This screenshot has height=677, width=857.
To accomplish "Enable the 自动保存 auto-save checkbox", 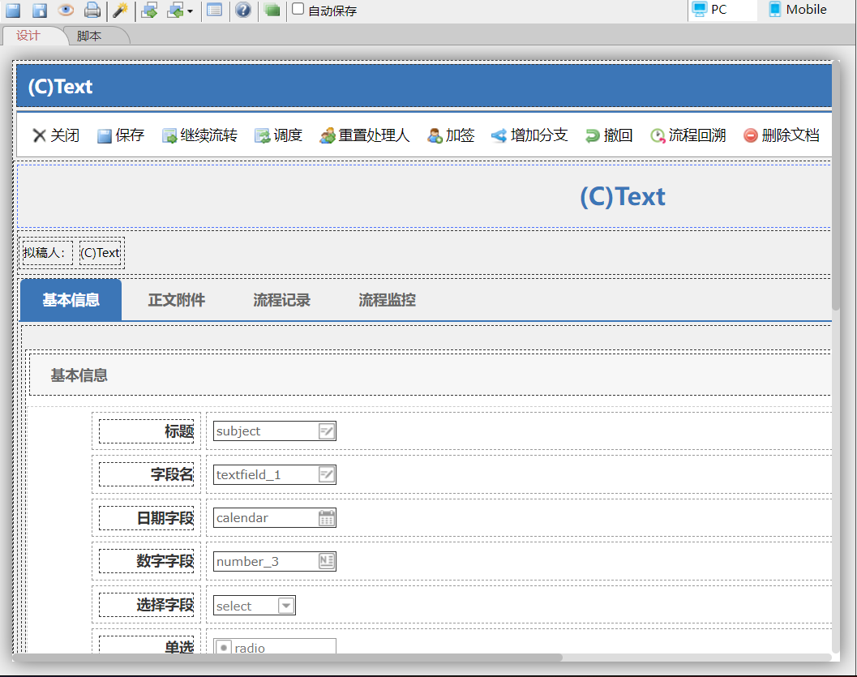I will point(297,10).
